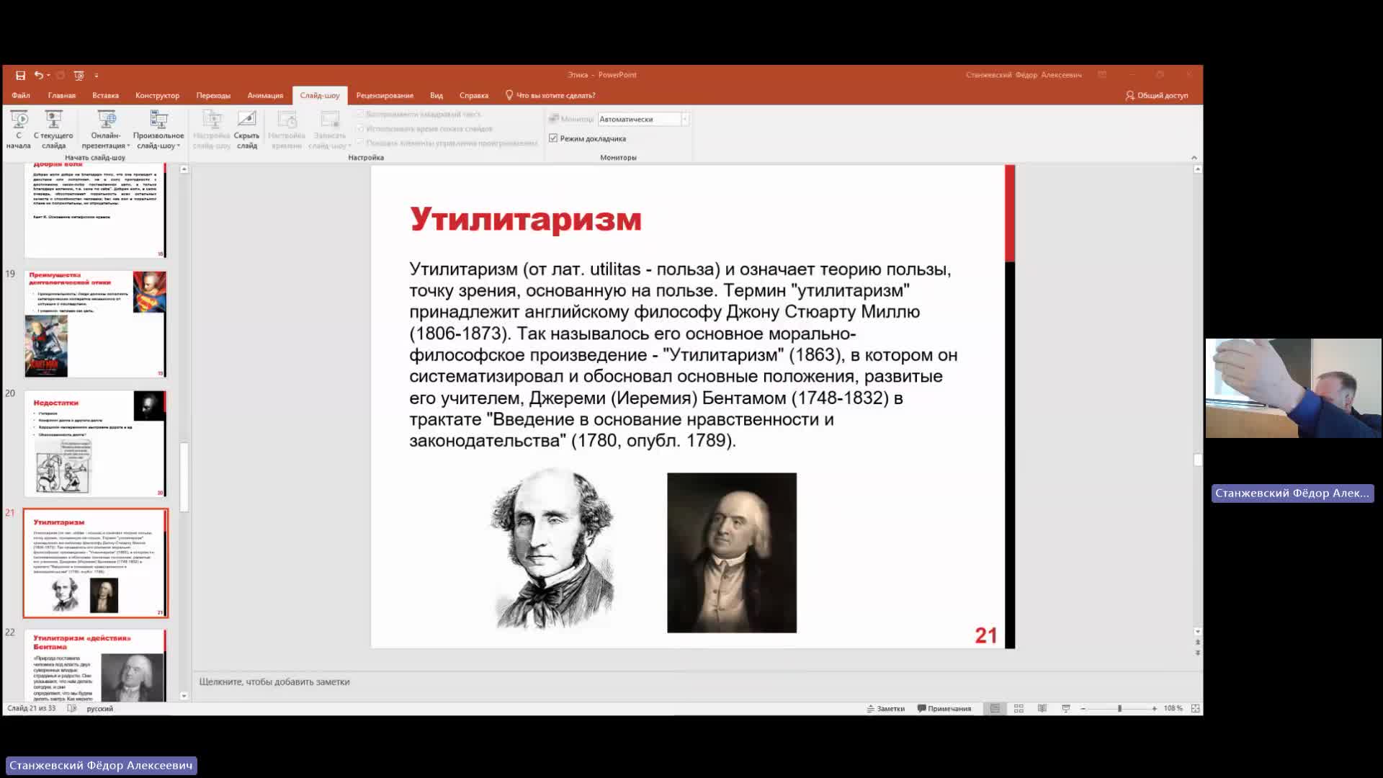Switch to Slide Sorter view icon

[1019, 708]
